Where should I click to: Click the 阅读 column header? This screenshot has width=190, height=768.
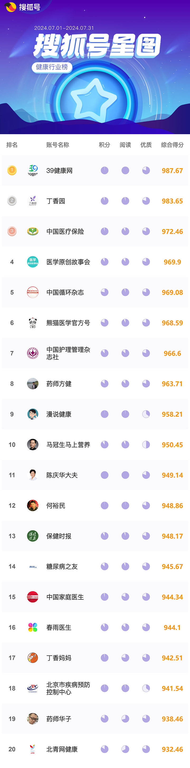pos(125,145)
